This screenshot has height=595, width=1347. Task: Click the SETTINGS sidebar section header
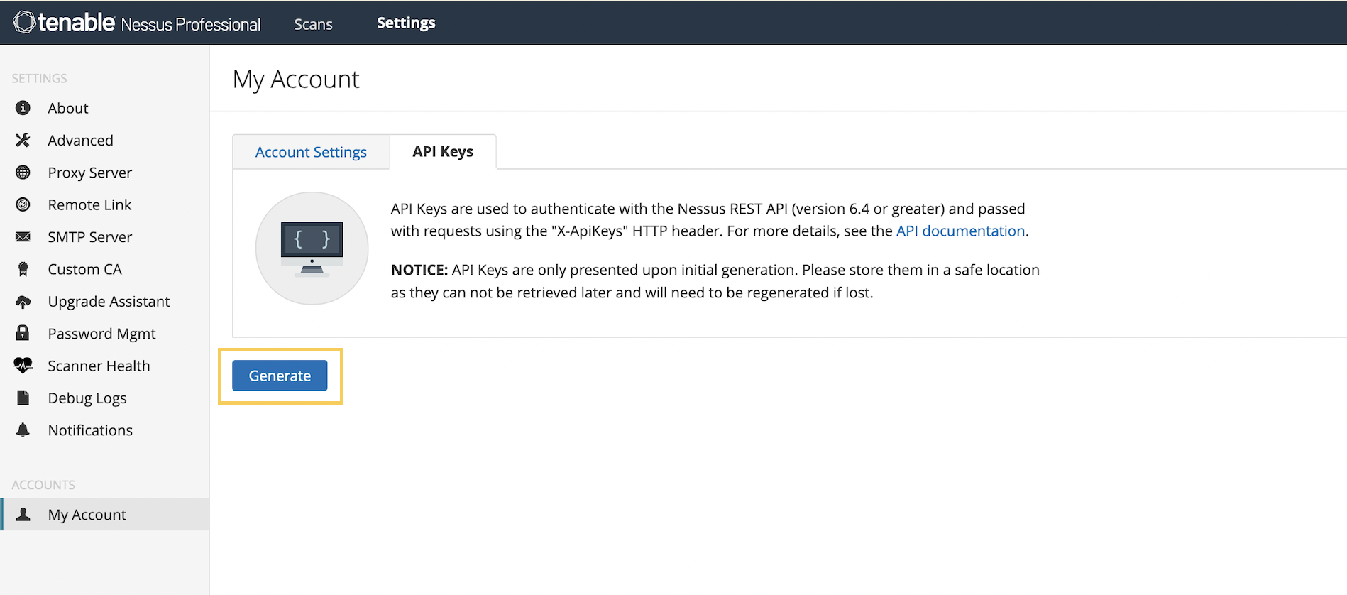click(39, 78)
